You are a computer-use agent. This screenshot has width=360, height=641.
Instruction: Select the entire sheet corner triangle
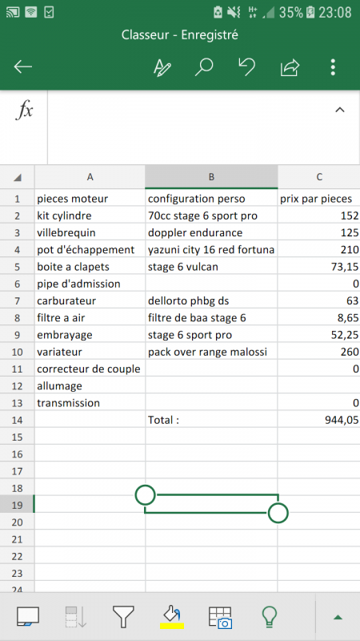coord(17,177)
